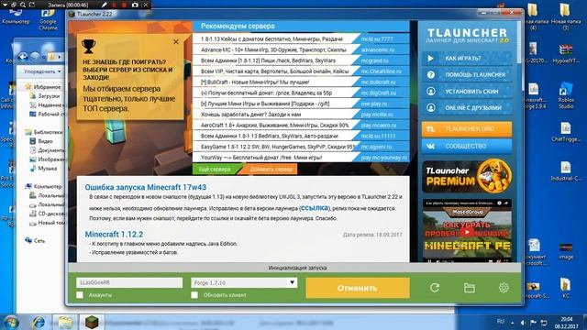This screenshot has height=330, width=587.
Task: Click 'Добавить сервер' orange button
Action: click(271, 169)
